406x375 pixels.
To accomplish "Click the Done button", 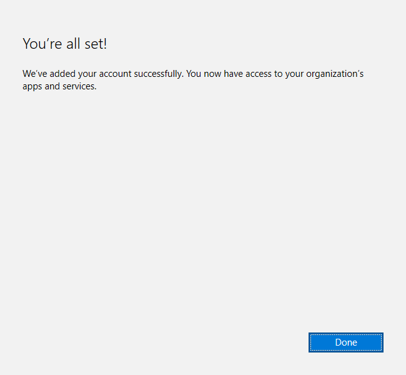I will point(345,342).
